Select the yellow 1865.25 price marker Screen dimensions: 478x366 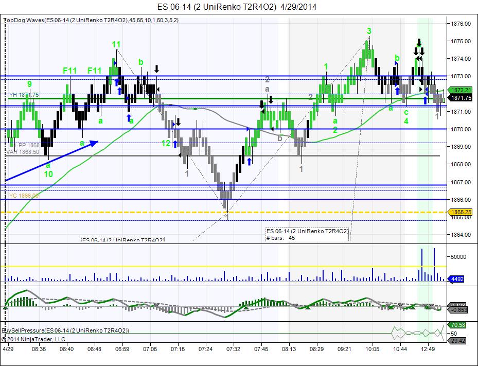click(x=461, y=212)
